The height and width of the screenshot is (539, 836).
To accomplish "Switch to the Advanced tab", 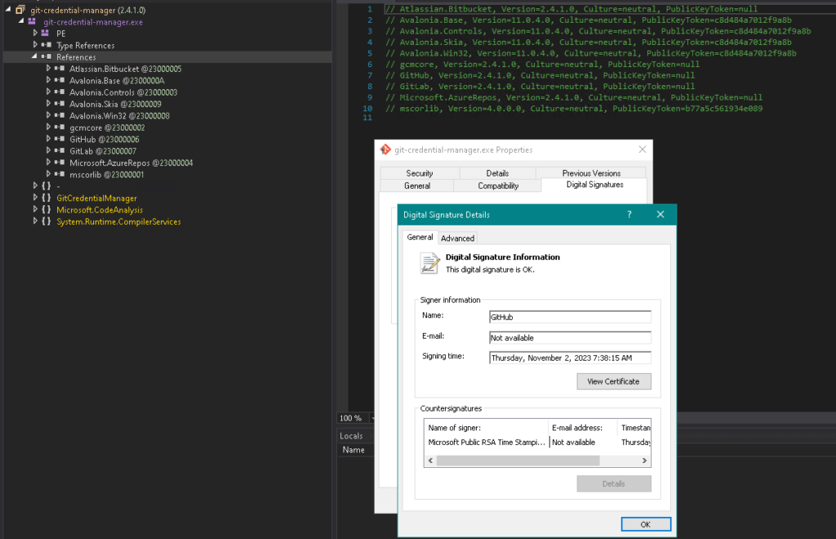I will (457, 238).
